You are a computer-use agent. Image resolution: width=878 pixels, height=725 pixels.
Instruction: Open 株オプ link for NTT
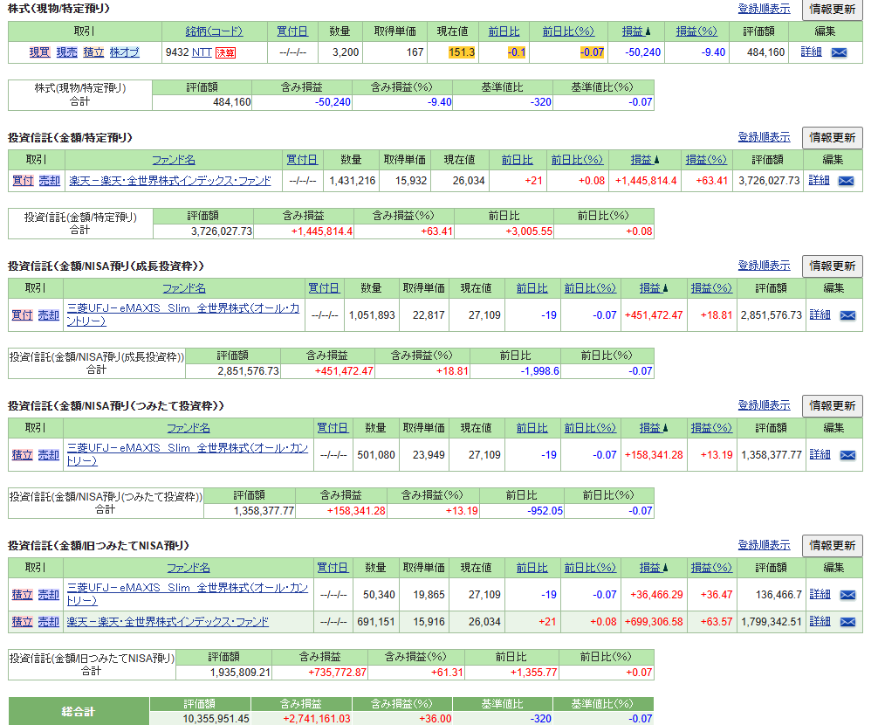tap(124, 52)
